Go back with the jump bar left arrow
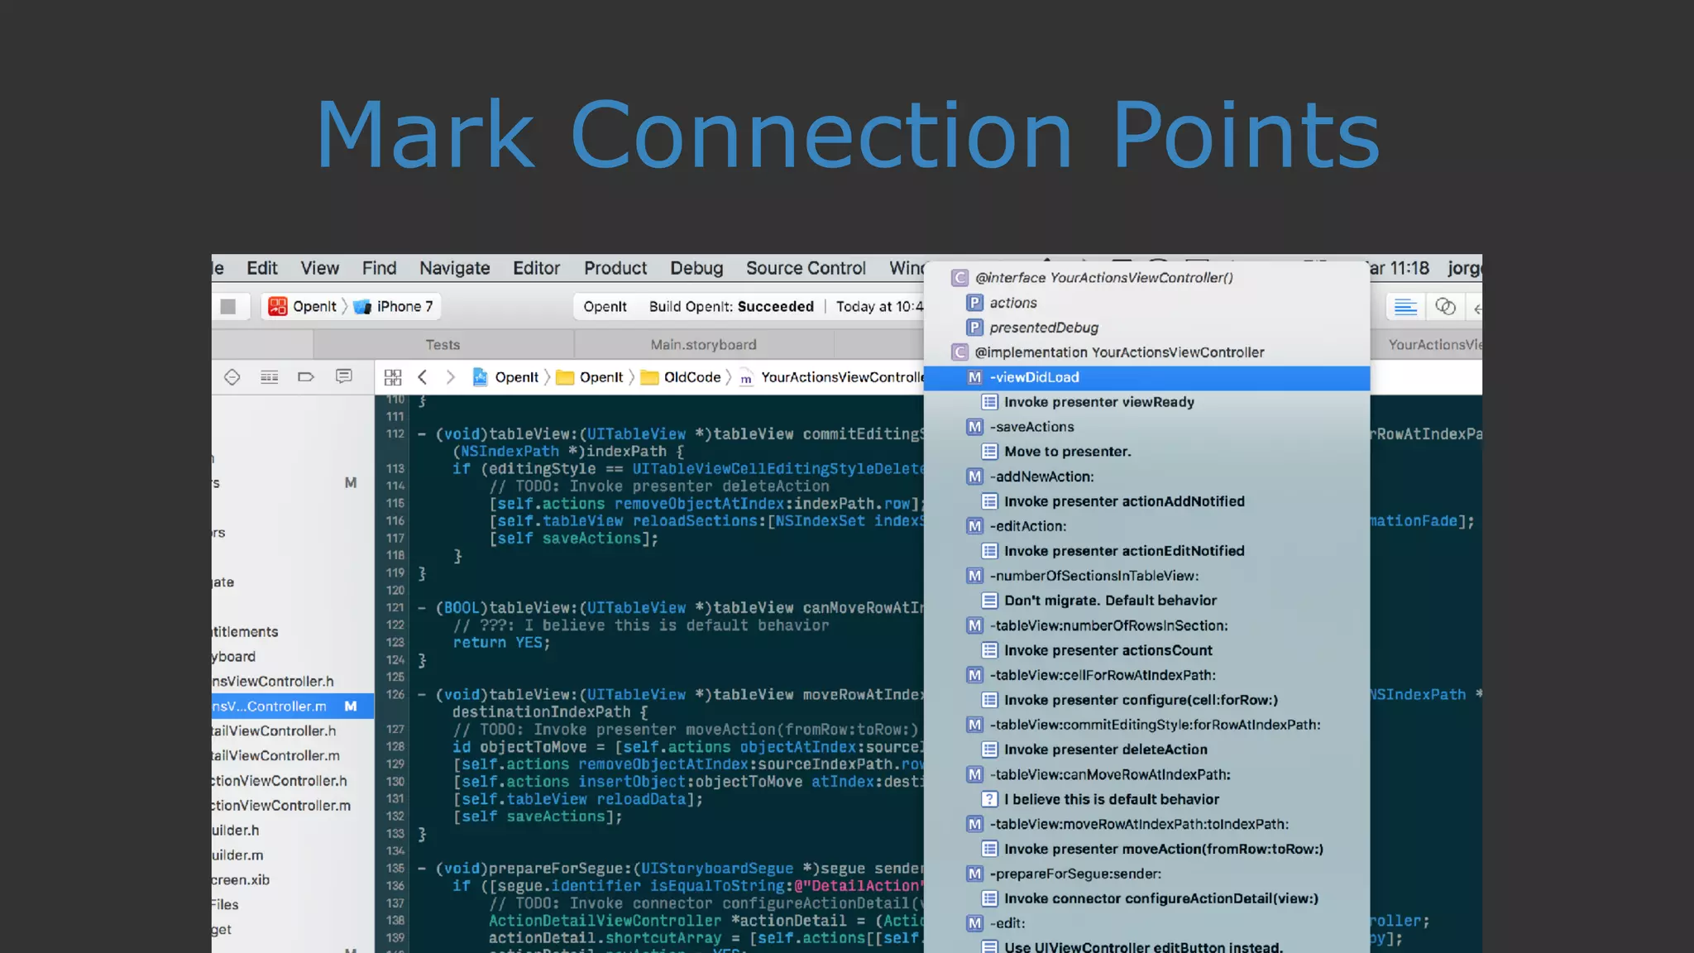The image size is (1694, 953). (x=423, y=377)
